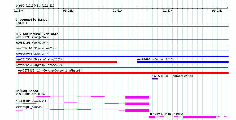236x120 pixels.
Task: Click the red esv2672368 variant bar
Action: (x=123, y=73)
